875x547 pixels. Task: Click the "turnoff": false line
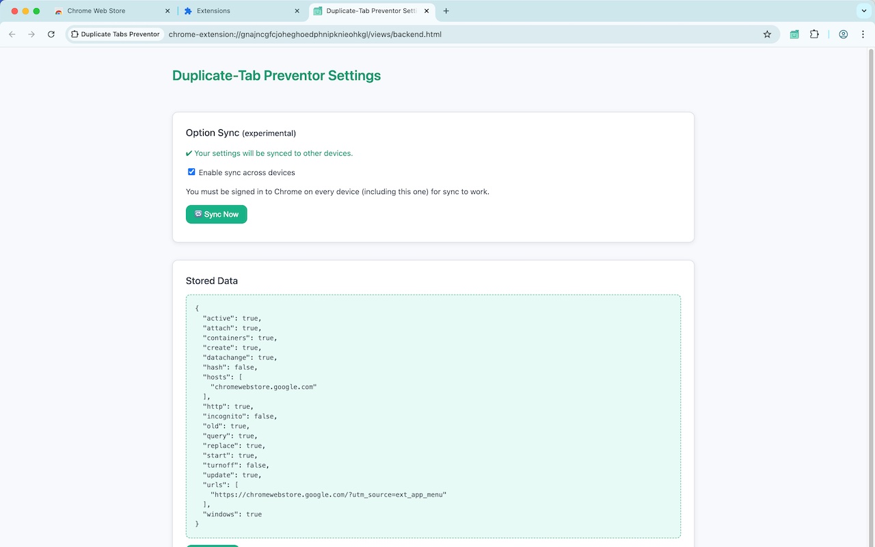point(236,465)
